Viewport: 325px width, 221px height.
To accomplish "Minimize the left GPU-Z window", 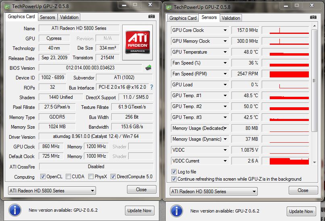I will point(124,5).
